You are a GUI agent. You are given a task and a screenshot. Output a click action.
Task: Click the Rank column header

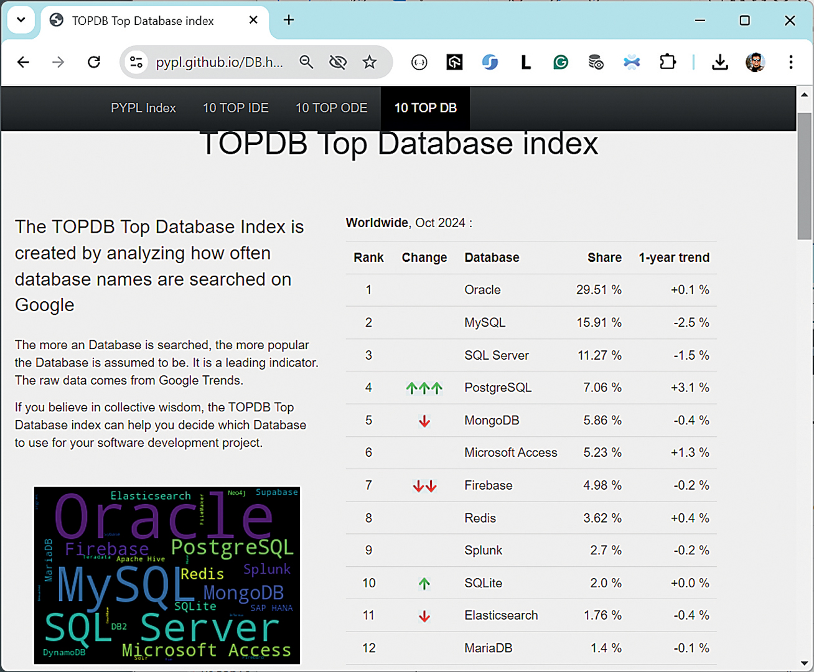pyautogui.click(x=368, y=258)
